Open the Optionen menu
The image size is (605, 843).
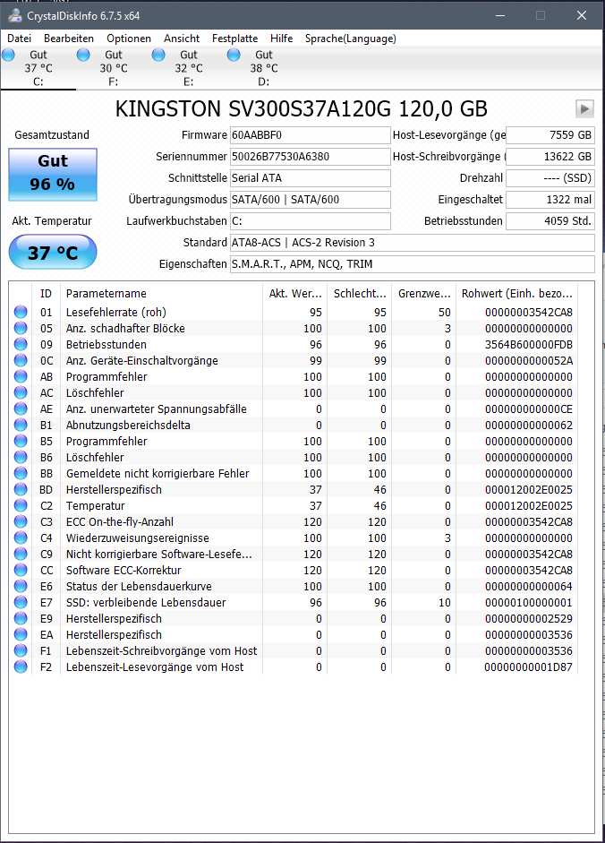coord(128,39)
